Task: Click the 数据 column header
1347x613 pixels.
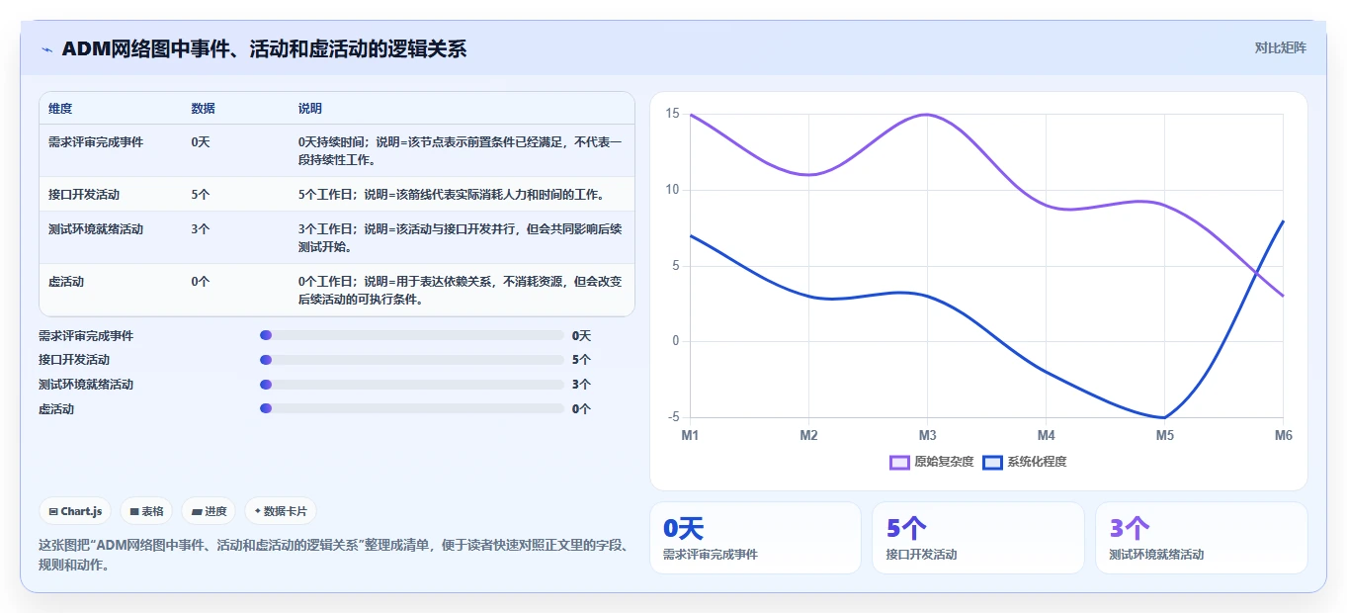Action: click(203, 109)
